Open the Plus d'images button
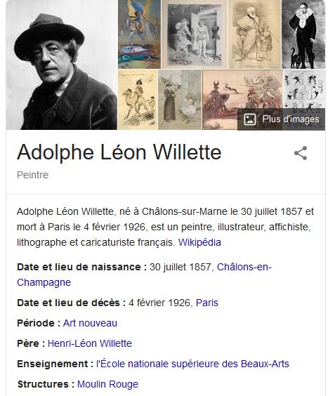Image resolution: width=330 pixels, height=396 pixels. click(282, 119)
